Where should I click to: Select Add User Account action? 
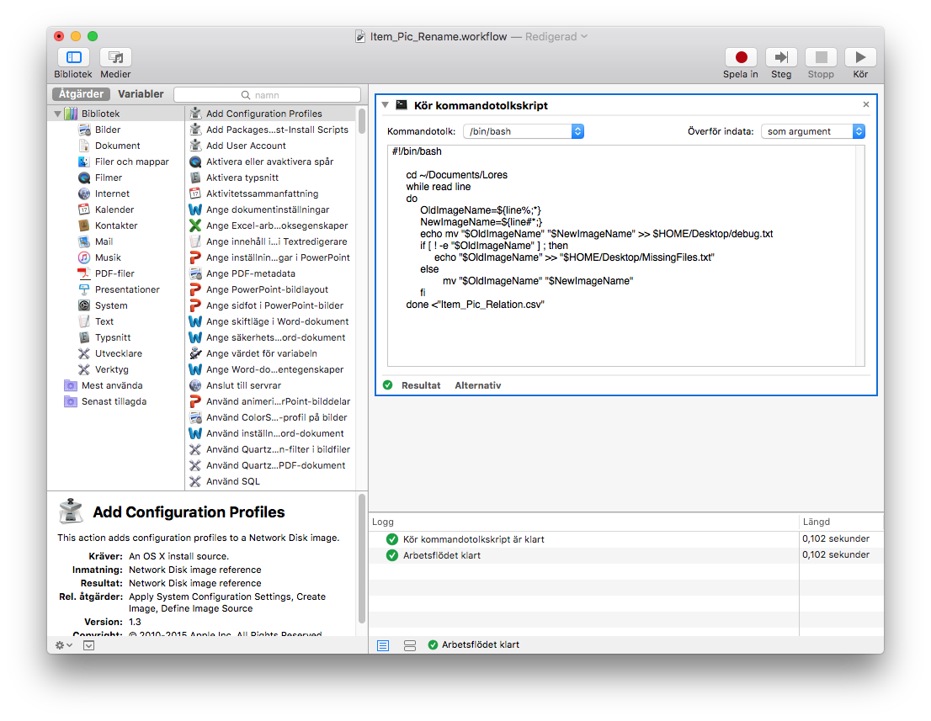tap(271, 146)
